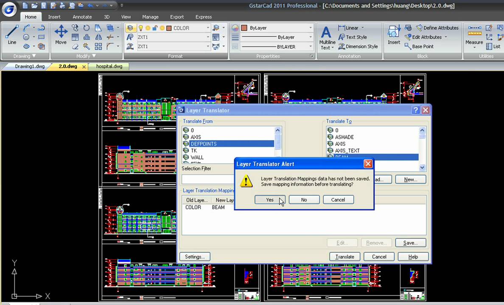Click the Define Attributes tool
Viewport: 504px width, 305px height.
point(437,28)
